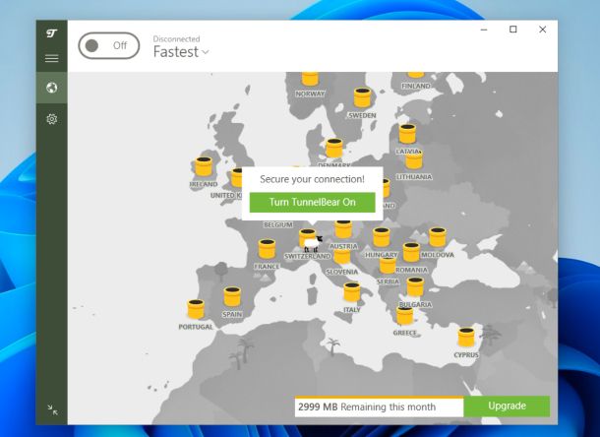Select the France tunnel on the map

coord(267,249)
